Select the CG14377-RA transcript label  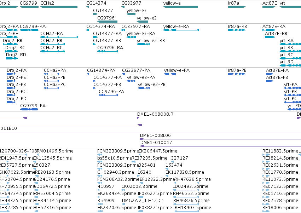pyautogui.click(x=107, y=33)
